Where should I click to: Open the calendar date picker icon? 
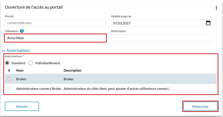point(208,23)
